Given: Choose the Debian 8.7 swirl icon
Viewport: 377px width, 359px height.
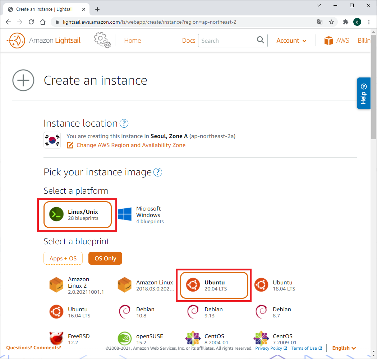Looking at the screenshot, I should [261, 312].
